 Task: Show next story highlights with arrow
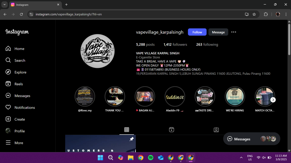click(273, 100)
